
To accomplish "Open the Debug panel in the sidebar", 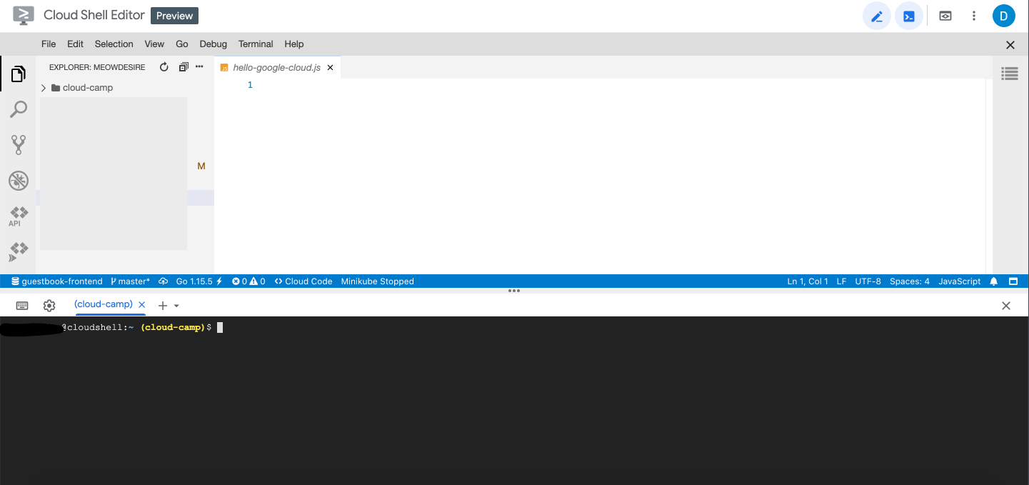I will (x=19, y=181).
